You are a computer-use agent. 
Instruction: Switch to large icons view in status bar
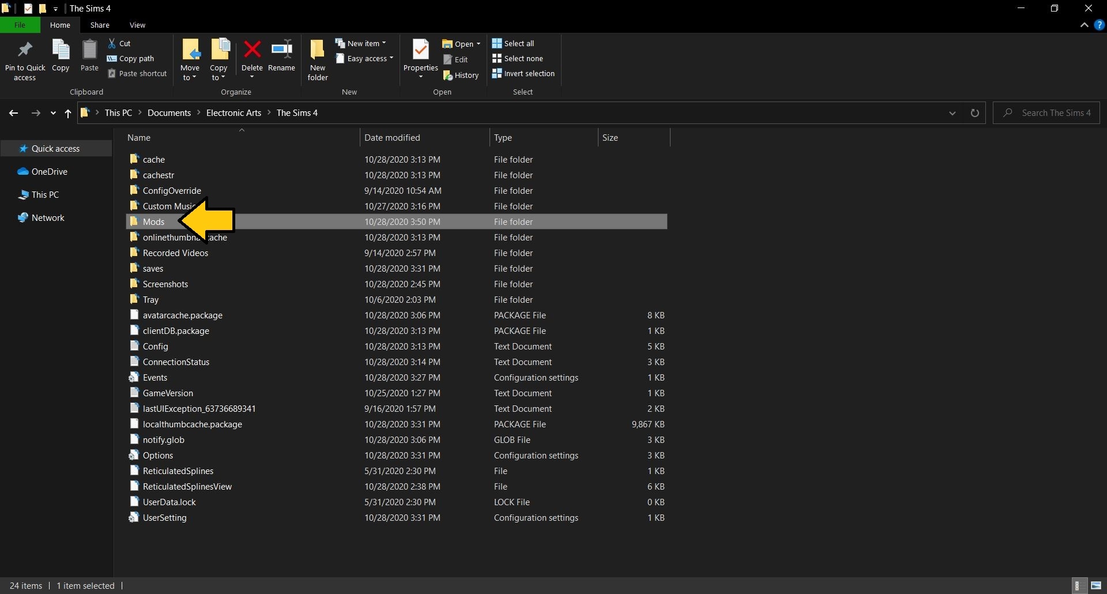(1096, 585)
